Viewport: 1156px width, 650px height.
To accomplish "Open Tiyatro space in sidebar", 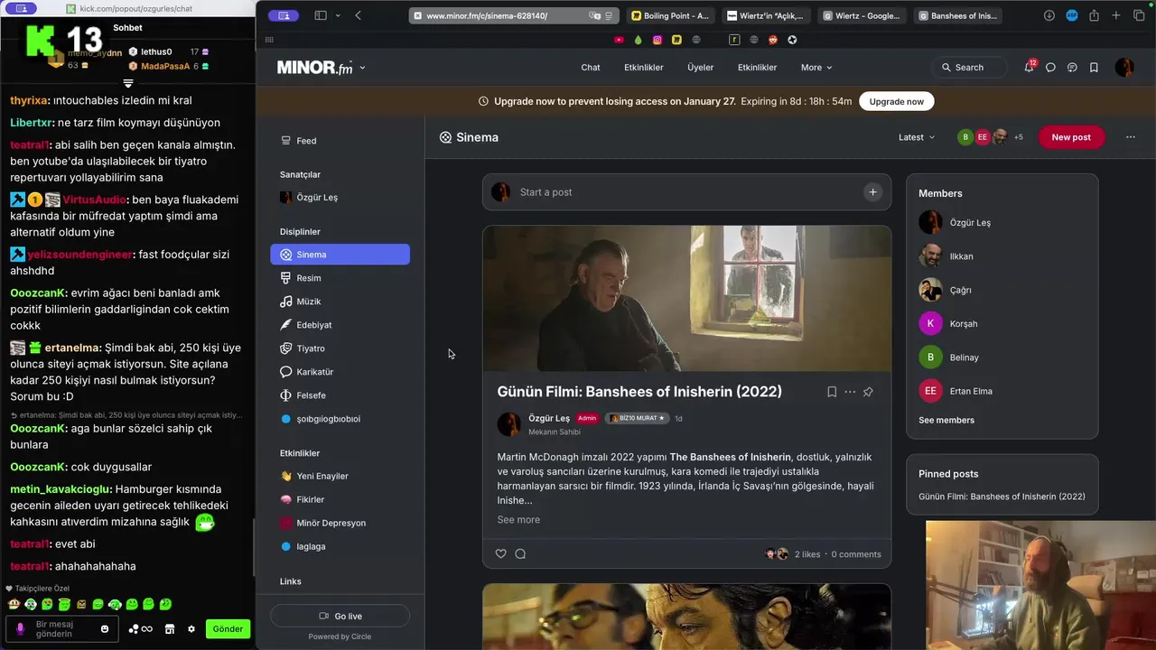I will pyautogui.click(x=340, y=348).
